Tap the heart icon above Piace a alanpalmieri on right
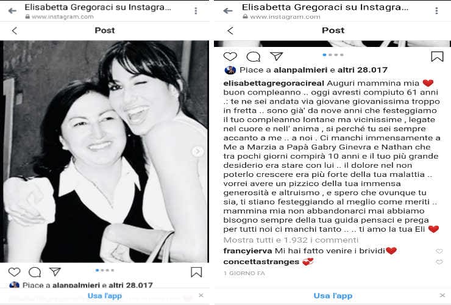This screenshot has height=305, width=451. pos(230,57)
